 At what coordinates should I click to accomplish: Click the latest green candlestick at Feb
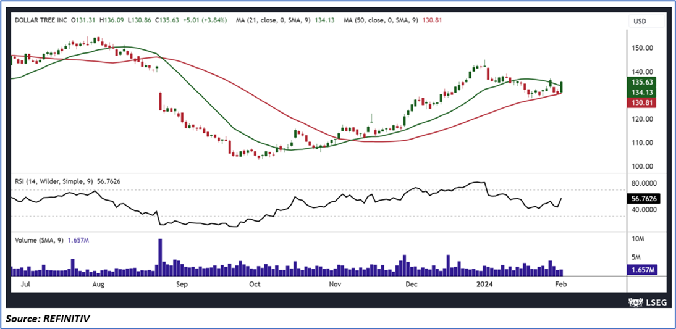[561, 88]
